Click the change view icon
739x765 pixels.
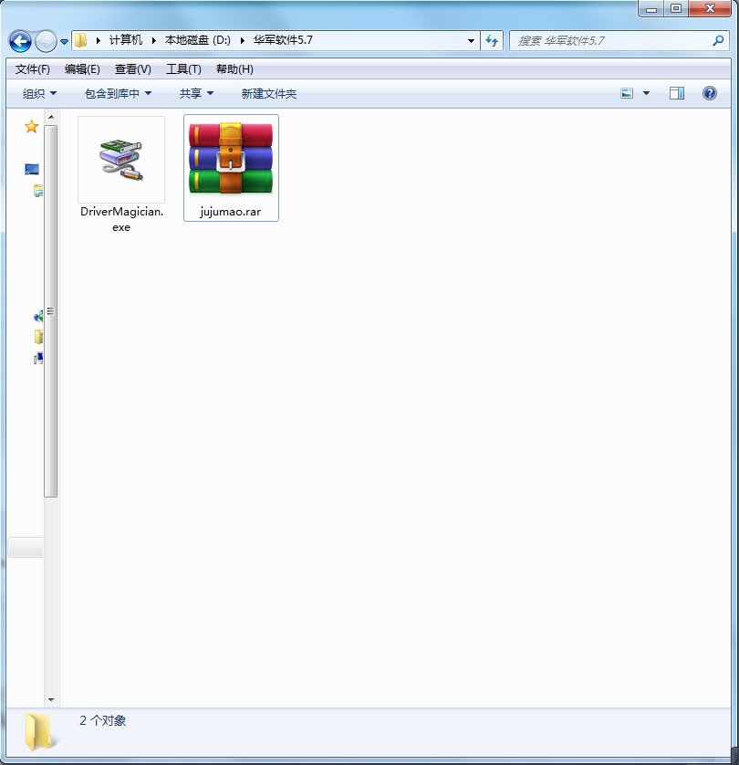click(x=627, y=93)
